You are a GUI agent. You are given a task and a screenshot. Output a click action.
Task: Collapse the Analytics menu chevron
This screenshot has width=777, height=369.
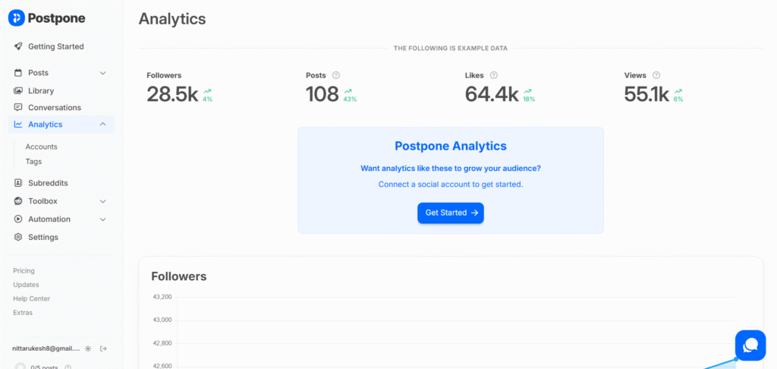tap(103, 125)
